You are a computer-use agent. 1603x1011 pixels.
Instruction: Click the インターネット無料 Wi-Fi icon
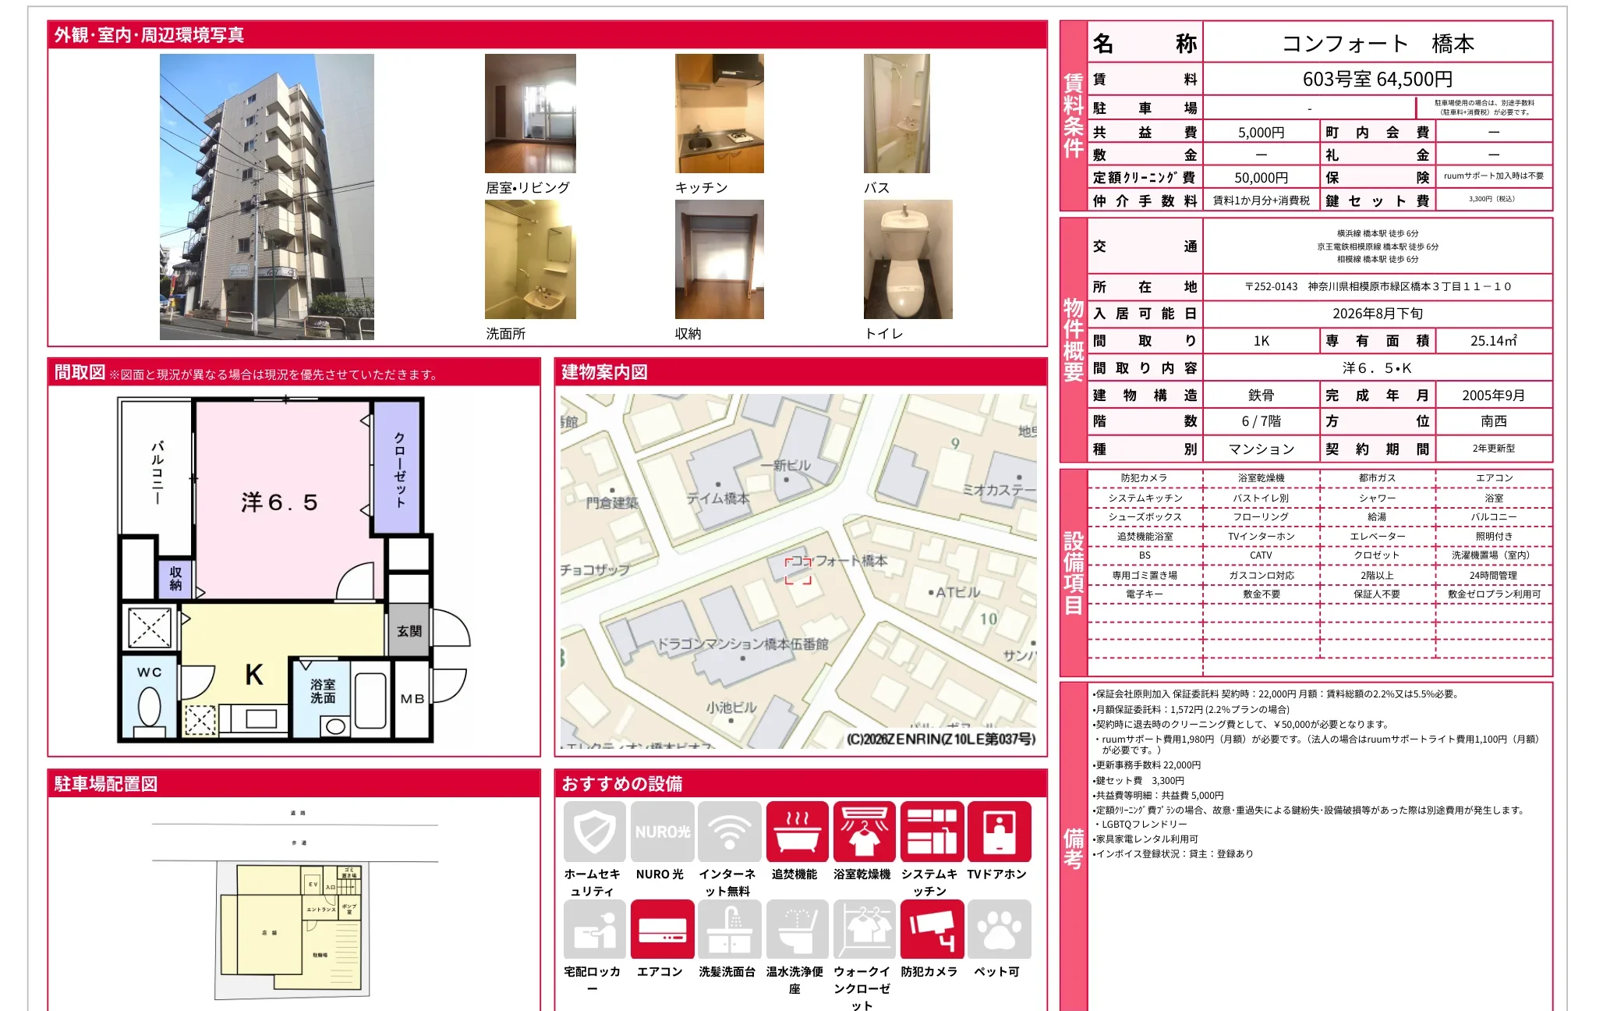point(730,832)
